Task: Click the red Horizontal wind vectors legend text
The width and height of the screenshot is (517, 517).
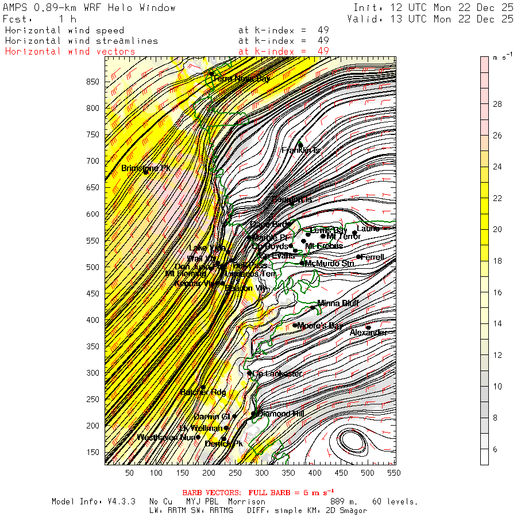Action: coord(70,52)
